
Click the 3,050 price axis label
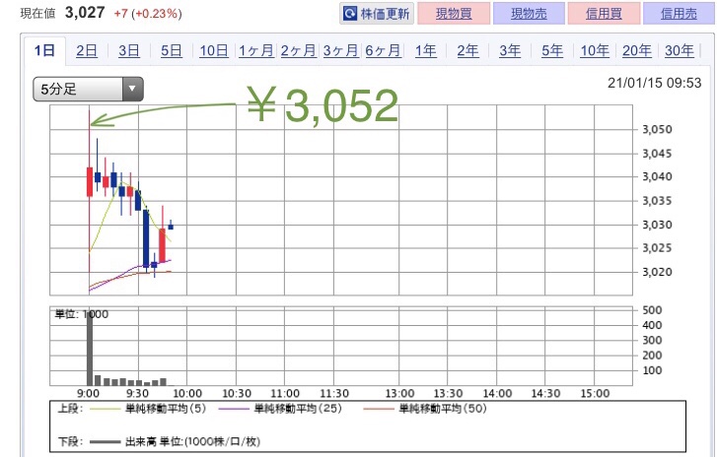tap(657, 129)
